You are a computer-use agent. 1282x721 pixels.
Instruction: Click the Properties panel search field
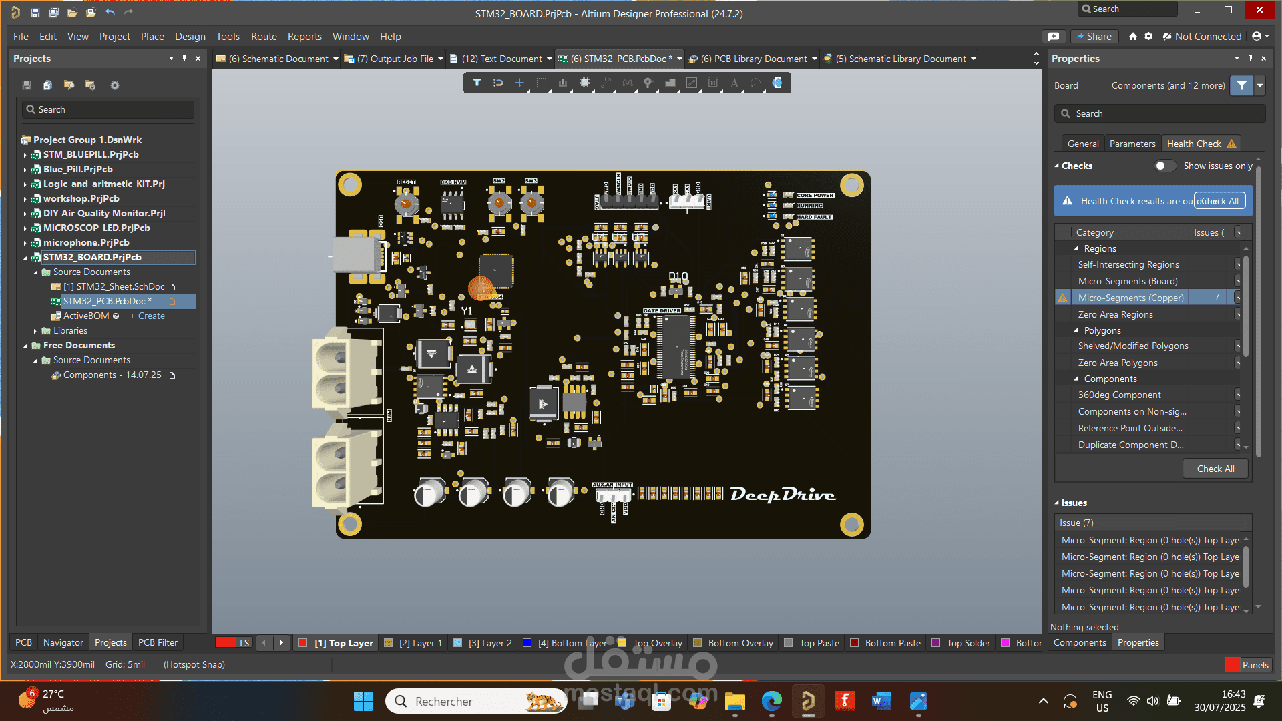tap(1160, 113)
